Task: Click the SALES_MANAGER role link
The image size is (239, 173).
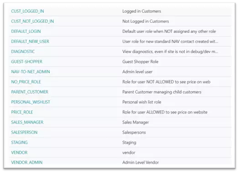Action: pyautogui.click(x=27, y=122)
